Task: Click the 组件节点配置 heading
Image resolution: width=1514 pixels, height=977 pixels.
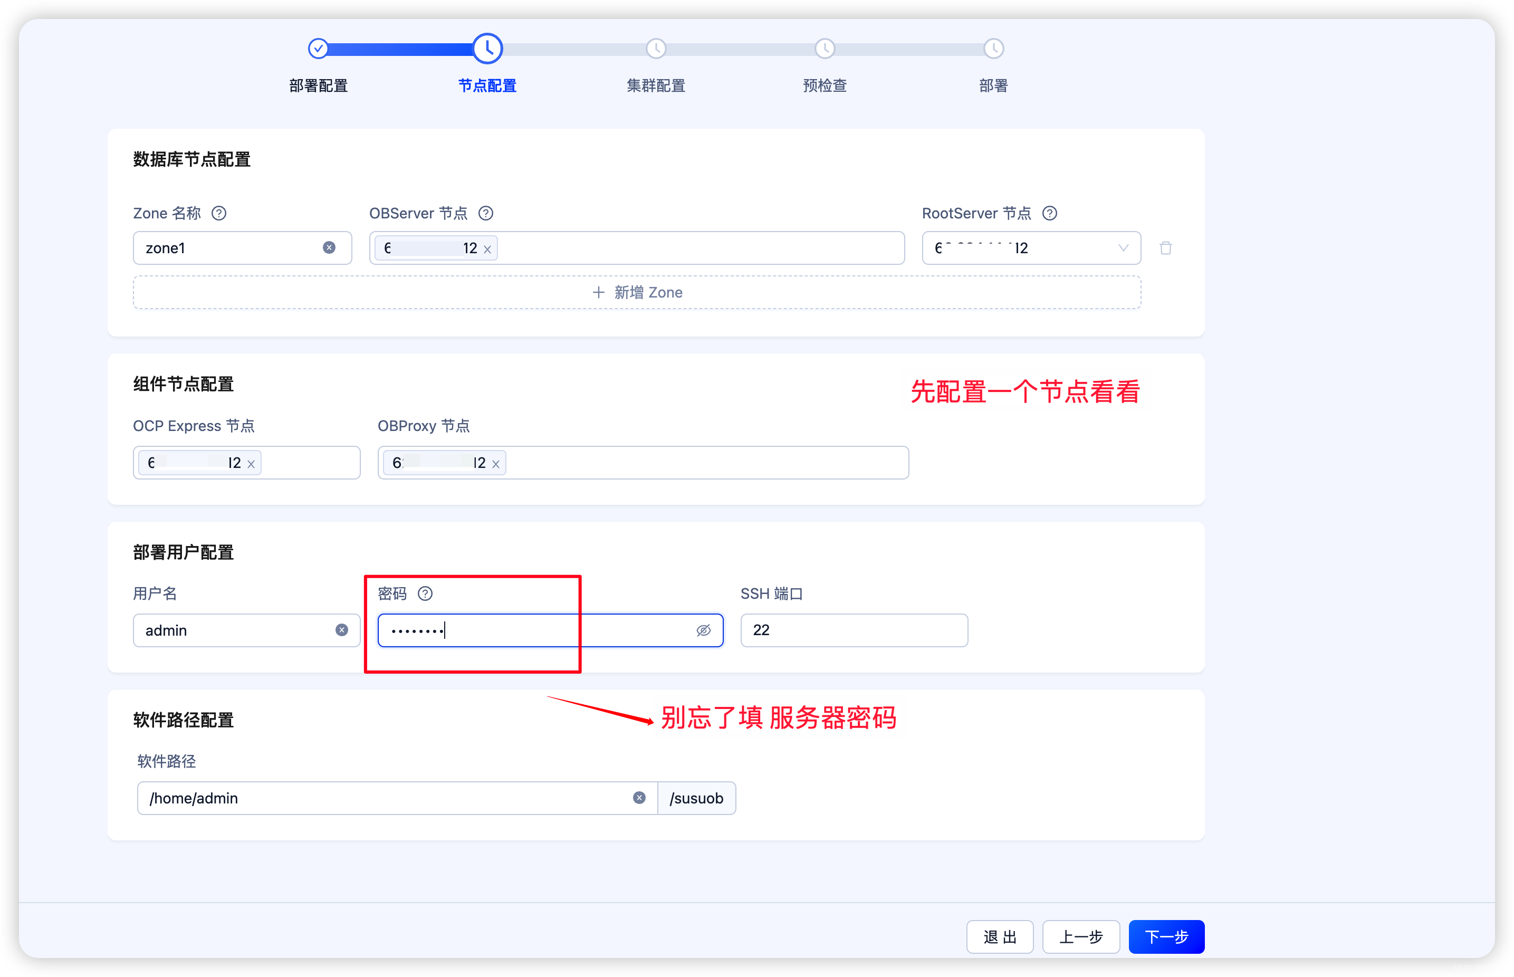Action: (183, 384)
